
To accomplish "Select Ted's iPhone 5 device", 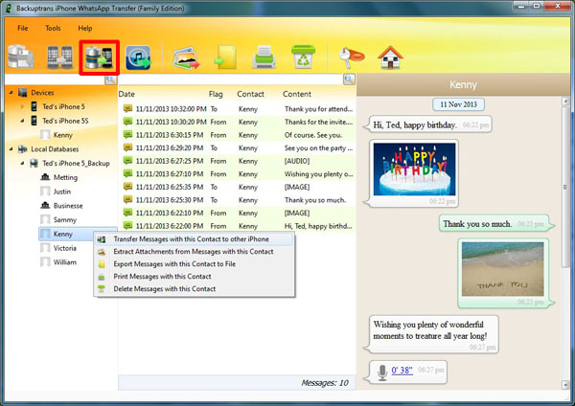I will 63,106.
